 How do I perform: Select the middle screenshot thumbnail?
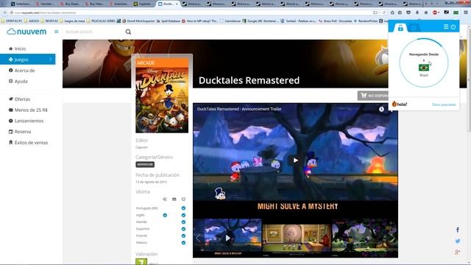297,238
